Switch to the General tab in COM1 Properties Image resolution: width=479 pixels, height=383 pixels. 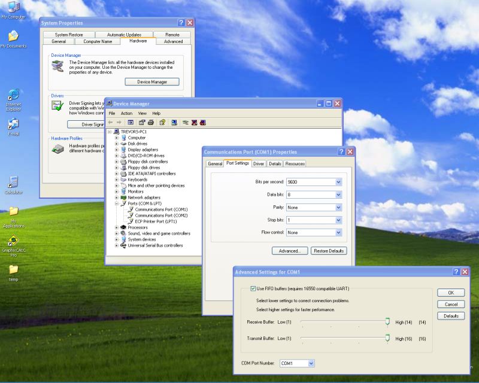tap(215, 164)
